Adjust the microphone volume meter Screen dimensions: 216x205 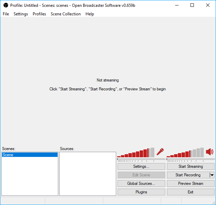click(136, 152)
